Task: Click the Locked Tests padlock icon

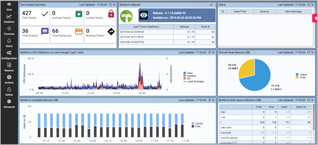Action: [111, 14]
